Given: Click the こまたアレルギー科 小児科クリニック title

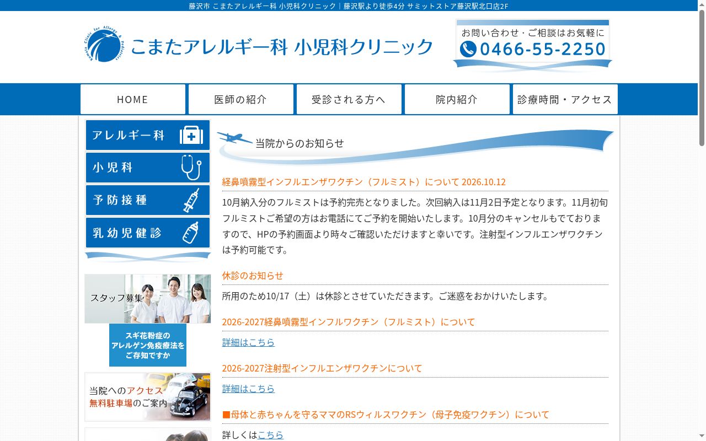Looking at the screenshot, I should click(x=282, y=47).
